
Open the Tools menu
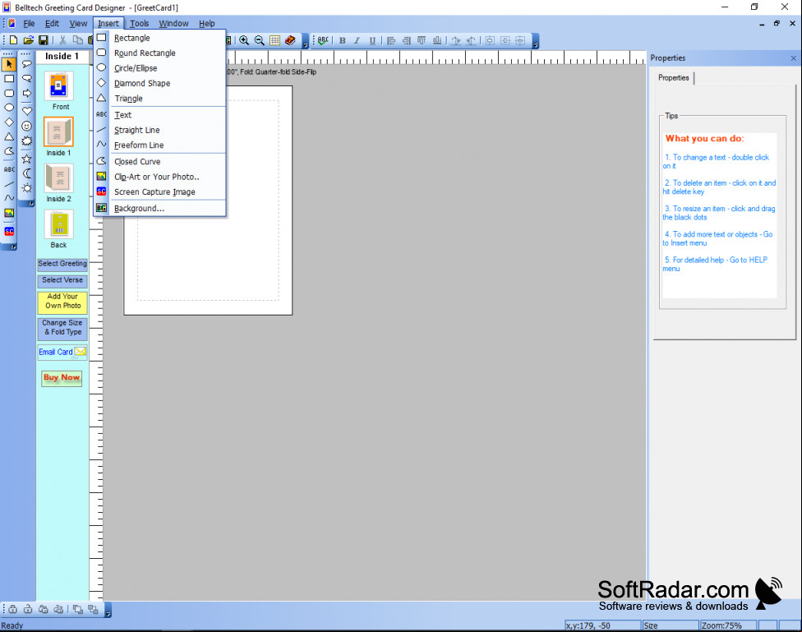pyautogui.click(x=139, y=24)
